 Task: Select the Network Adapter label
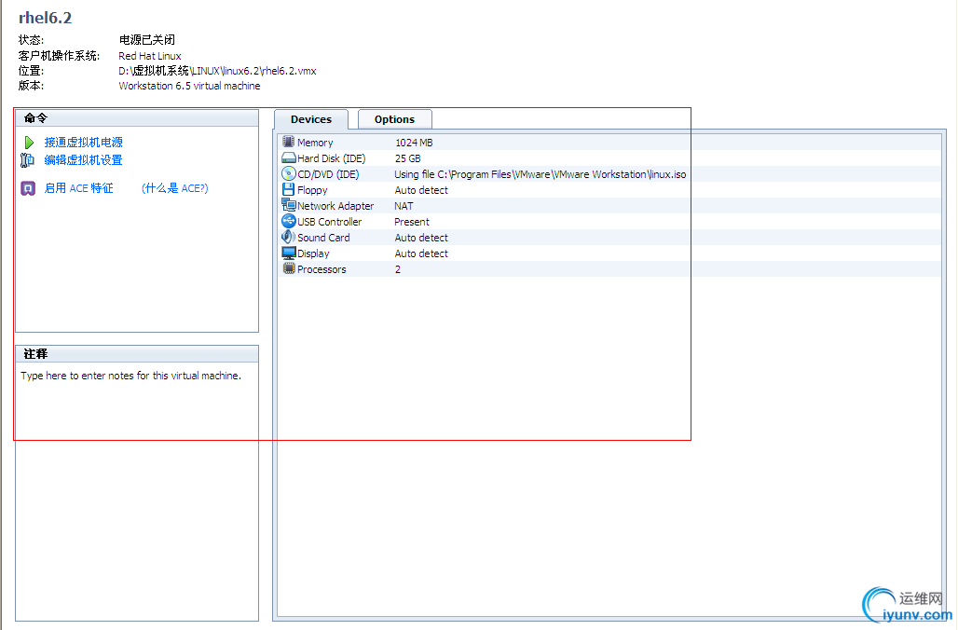[335, 206]
